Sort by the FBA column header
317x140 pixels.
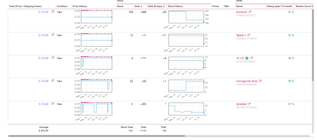pyautogui.click(x=226, y=6)
